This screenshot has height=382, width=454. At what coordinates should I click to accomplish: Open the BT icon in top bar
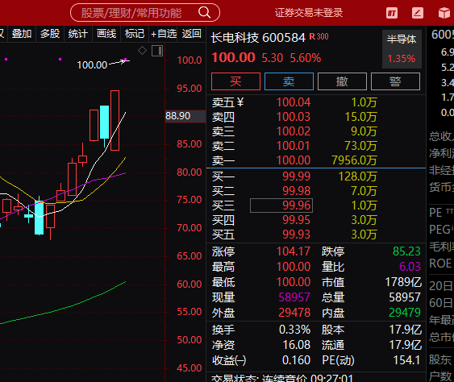392,13
